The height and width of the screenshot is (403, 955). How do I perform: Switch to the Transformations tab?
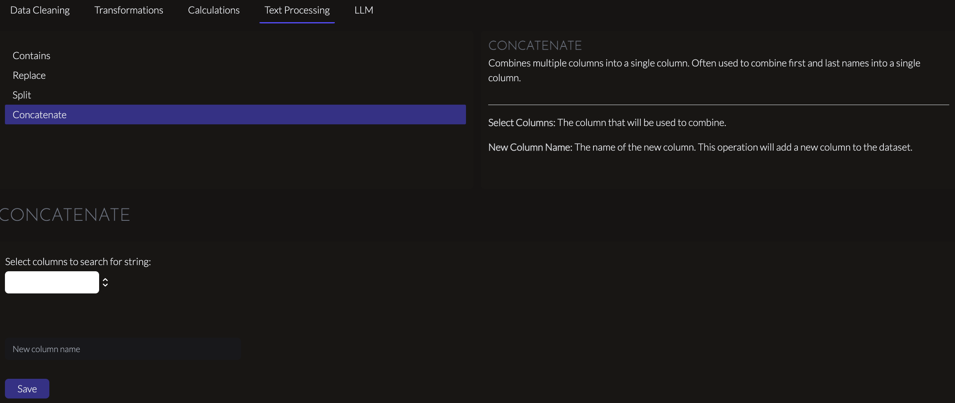pos(129,10)
